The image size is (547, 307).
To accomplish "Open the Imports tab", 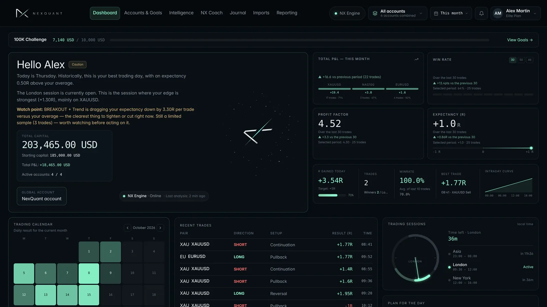I will pos(261,13).
